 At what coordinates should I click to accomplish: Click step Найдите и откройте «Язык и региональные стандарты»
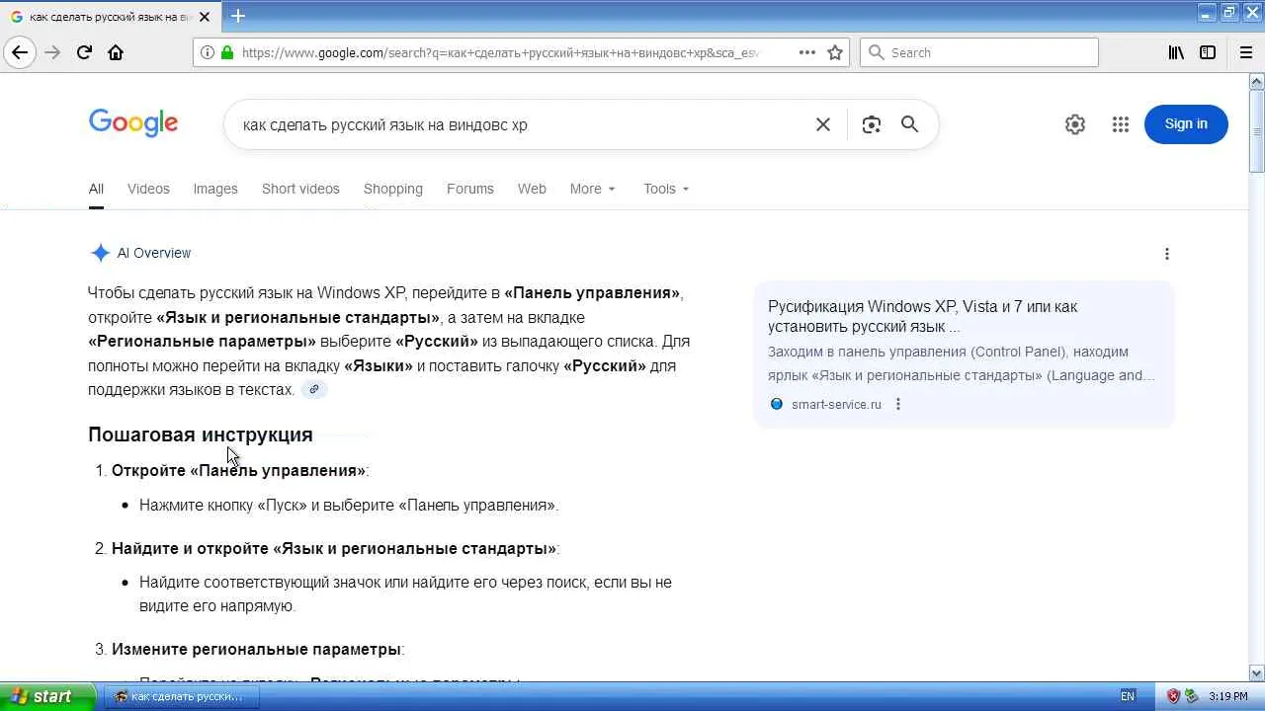tap(334, 548)
